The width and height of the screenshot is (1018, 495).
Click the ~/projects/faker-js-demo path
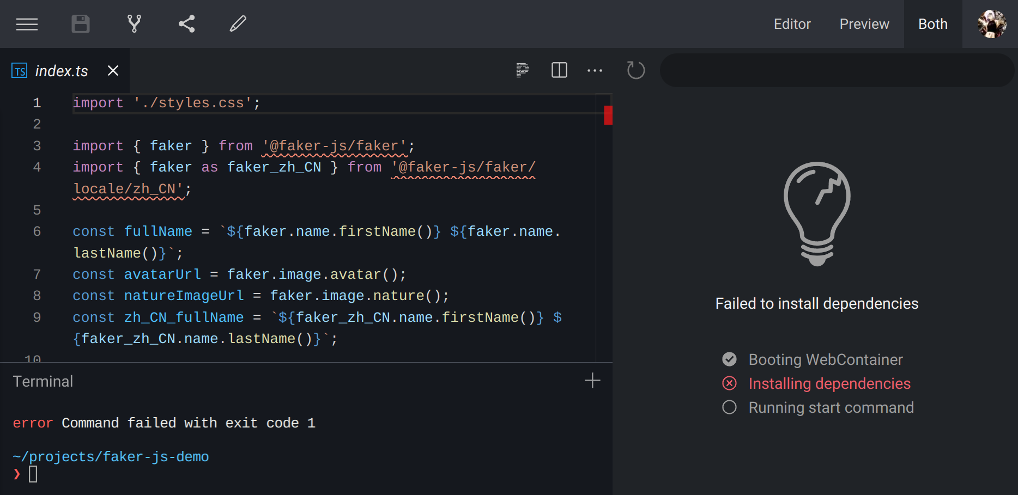pyautogui.click(x=111, y=456)
